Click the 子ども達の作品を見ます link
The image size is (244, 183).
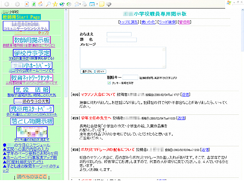(32, 140)
